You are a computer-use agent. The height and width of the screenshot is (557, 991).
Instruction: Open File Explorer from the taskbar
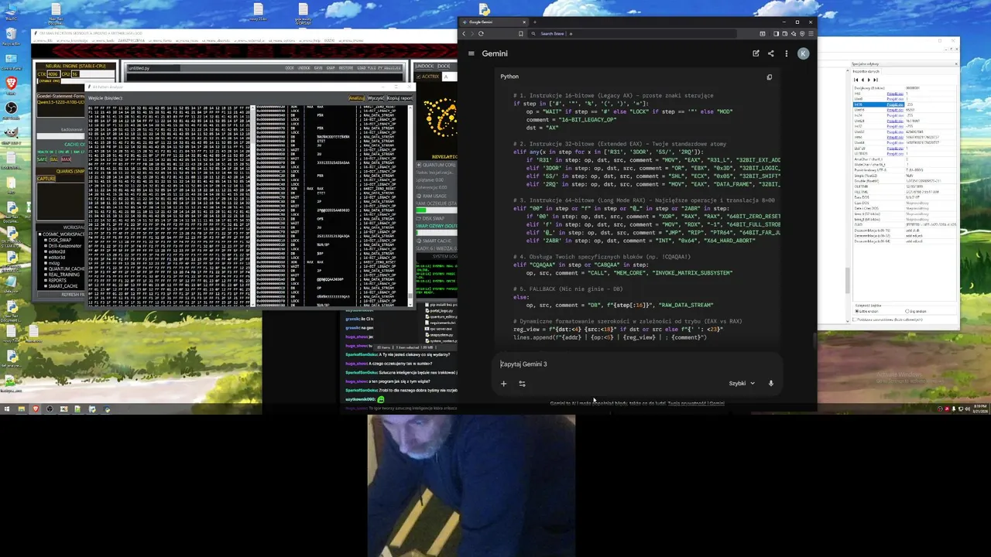[21, 408]
